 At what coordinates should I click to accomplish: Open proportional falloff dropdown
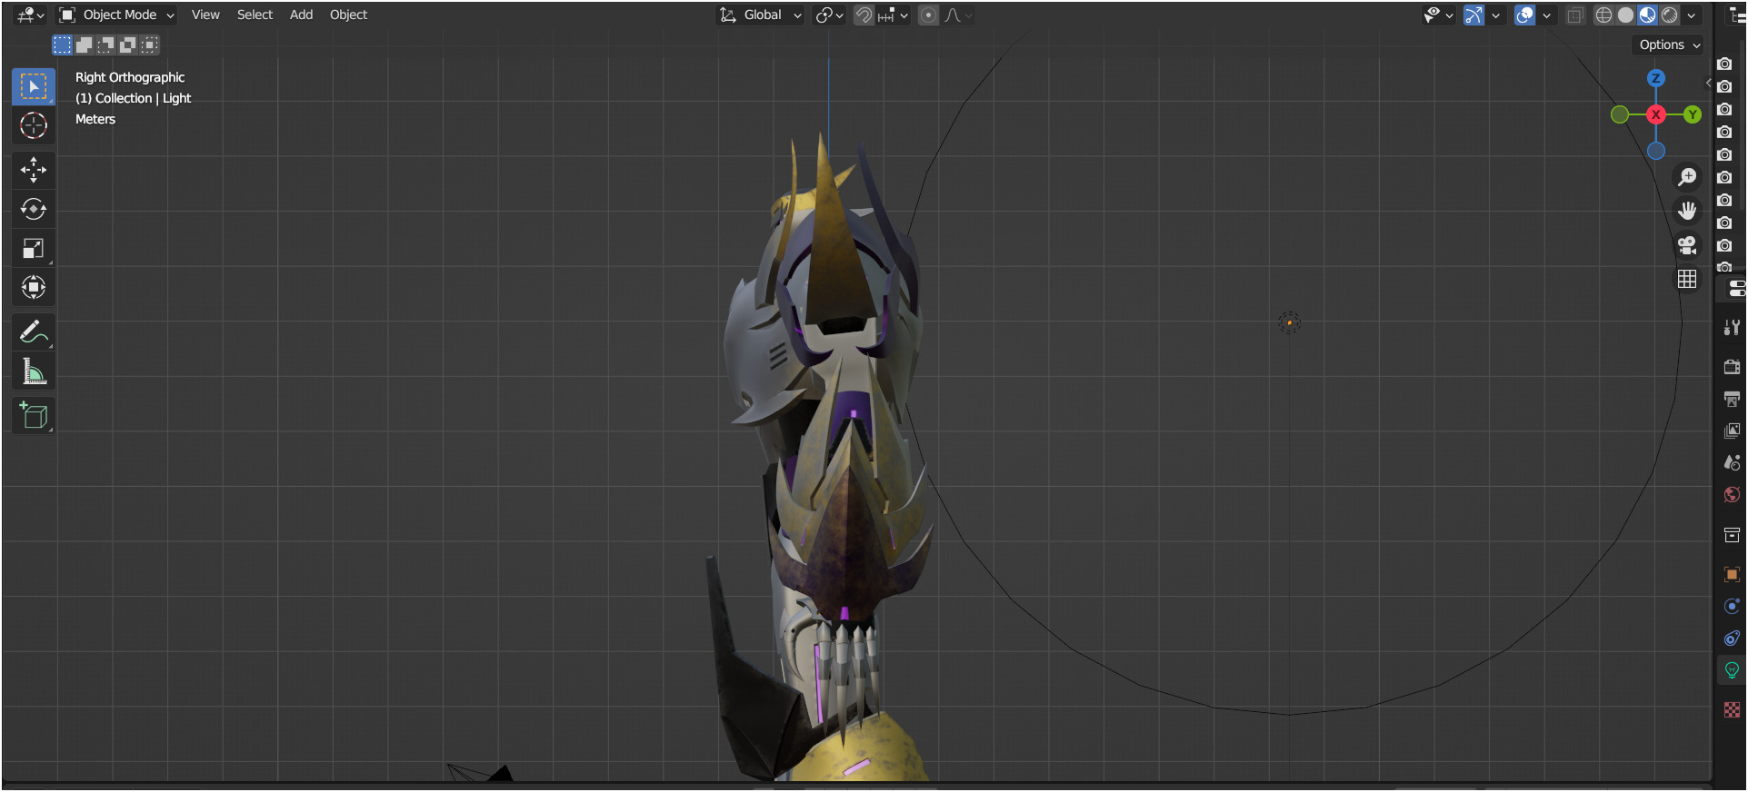[x=957, y=15]
